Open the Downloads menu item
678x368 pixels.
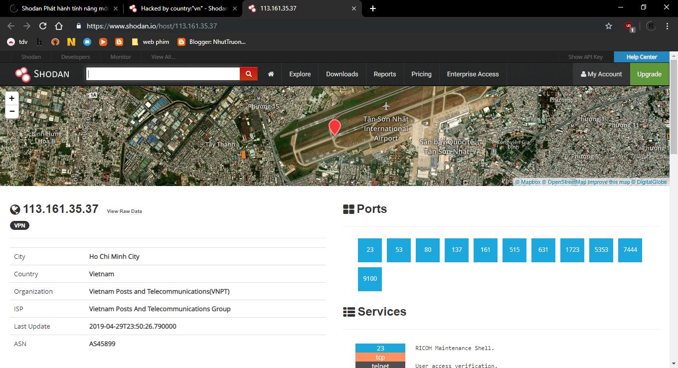(342, 74)
